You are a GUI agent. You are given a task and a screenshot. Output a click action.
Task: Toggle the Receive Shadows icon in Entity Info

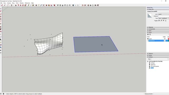(166, 21)
